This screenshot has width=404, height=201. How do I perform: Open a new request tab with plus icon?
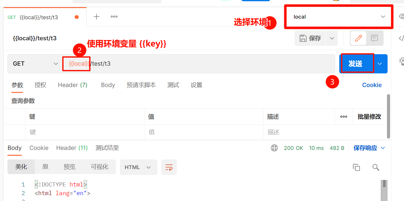97,17
